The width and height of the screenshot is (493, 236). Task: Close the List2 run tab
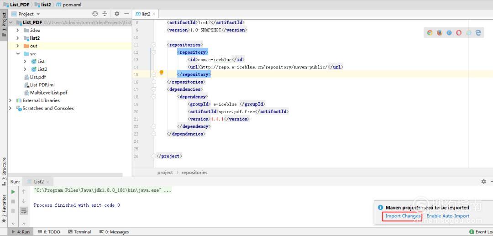coord(48,182)
